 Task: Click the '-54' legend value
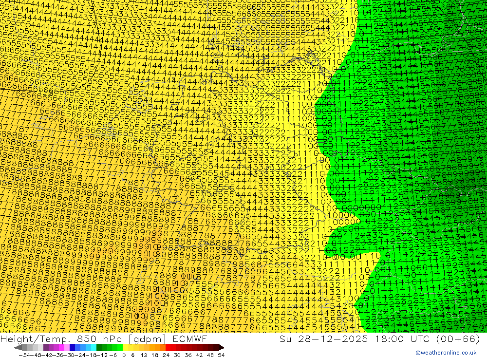(x=24, y=355)
